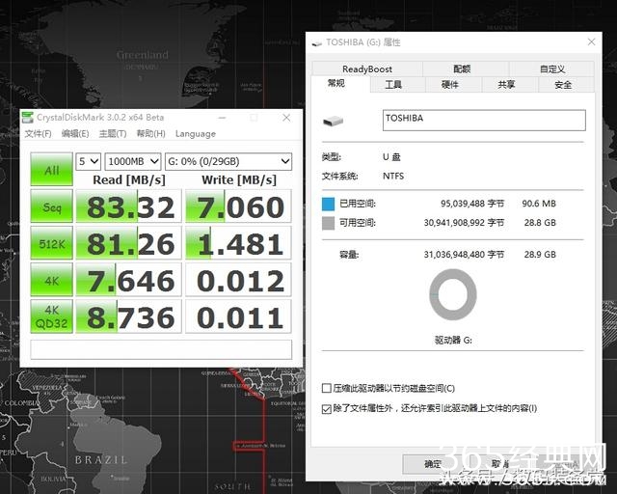The height and width of the screenshot is (494, 617).
Task: Enable compress this drive checkbox
Action: pos(327,388)
